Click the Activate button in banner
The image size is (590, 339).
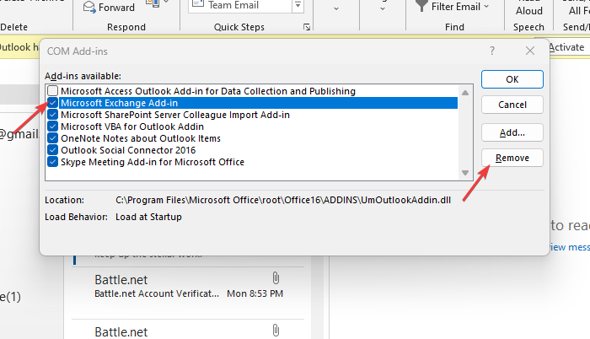coord(566,47)
